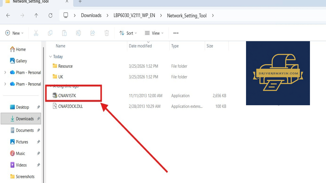Open Gallery in the navigation pane
The image size is (326, 183).
click(x=18, y=61)
